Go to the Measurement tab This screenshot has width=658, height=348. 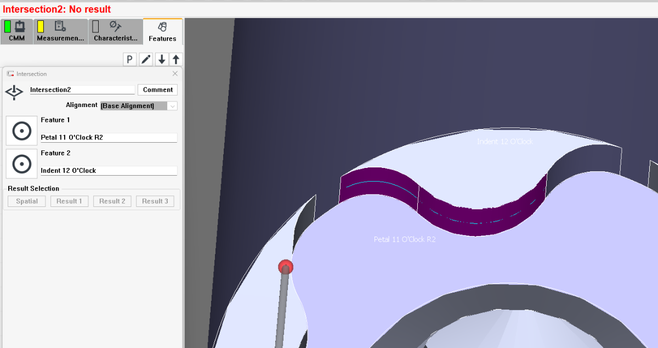(x=60, y=31)
